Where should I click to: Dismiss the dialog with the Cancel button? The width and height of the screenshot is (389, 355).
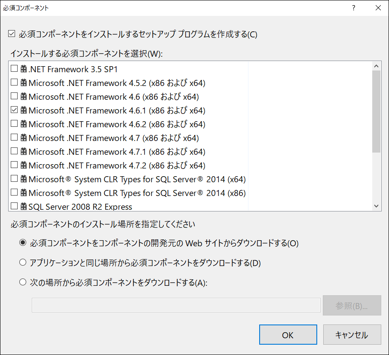click(x=352, y=334)
